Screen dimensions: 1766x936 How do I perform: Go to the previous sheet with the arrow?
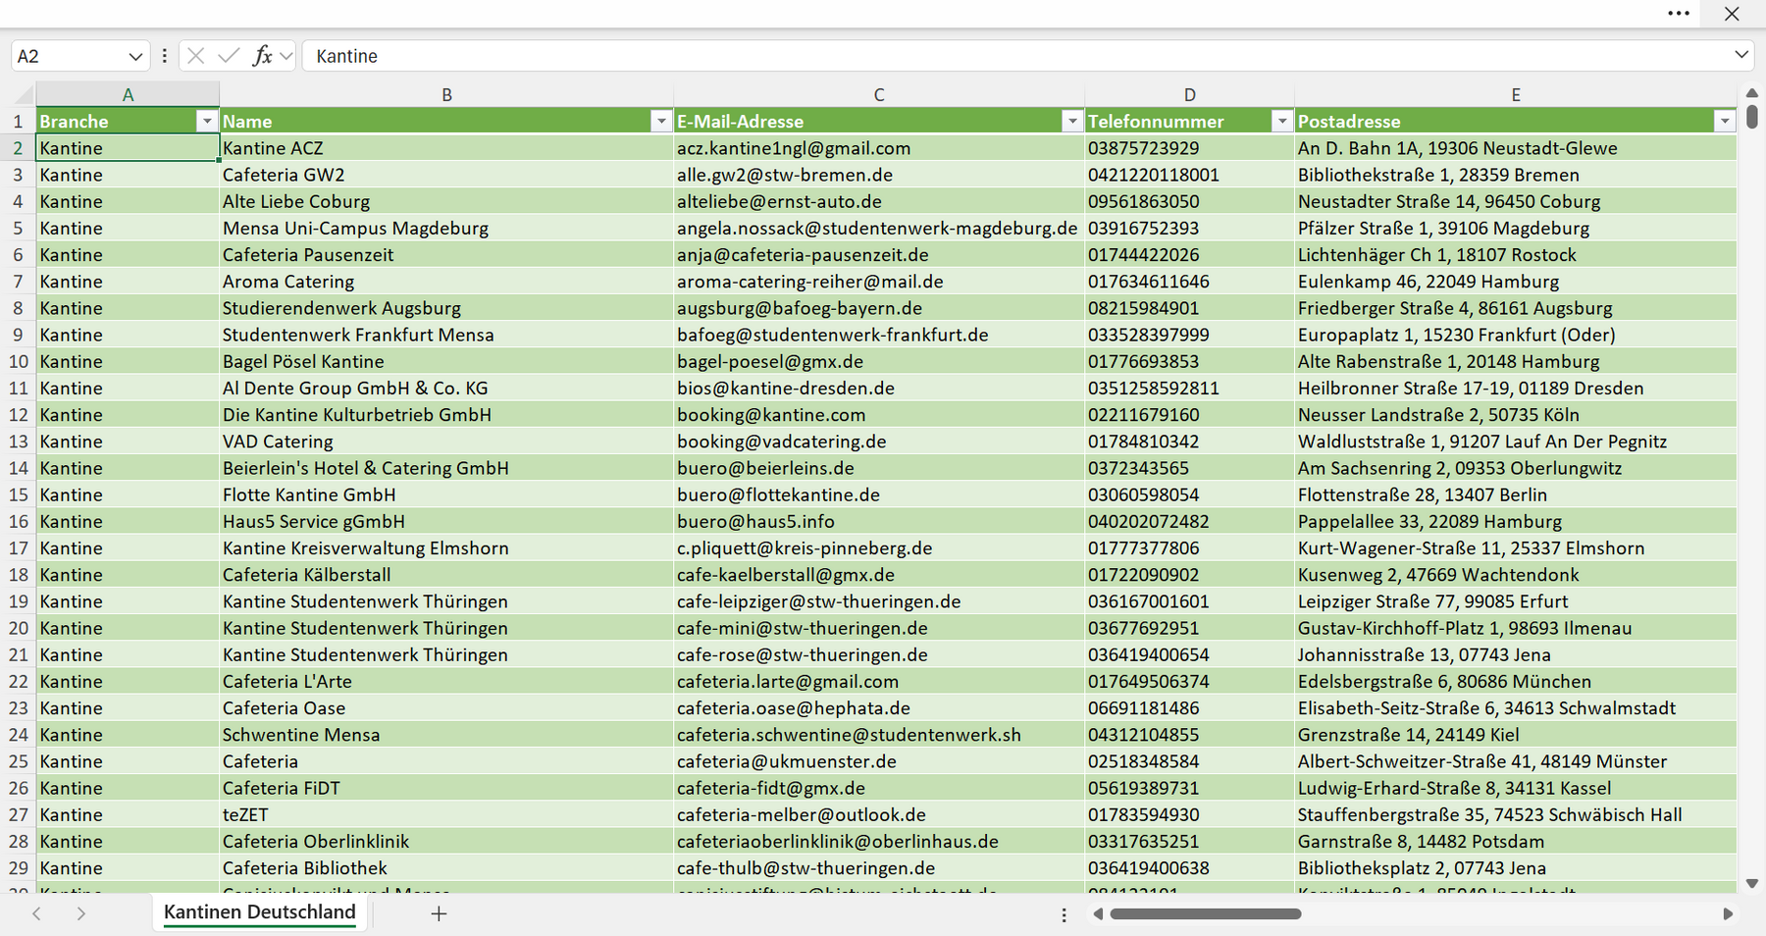coord(36,913)
